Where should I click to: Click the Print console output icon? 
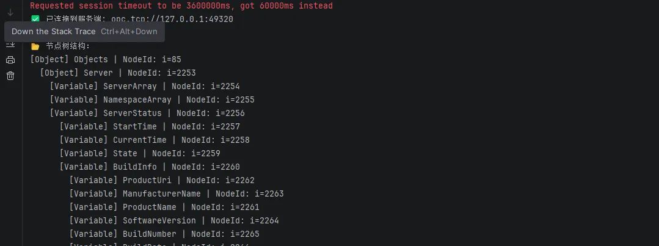(10, 60)
